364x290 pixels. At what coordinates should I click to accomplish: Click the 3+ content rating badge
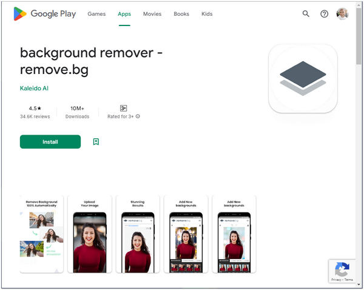coord(123,108)
